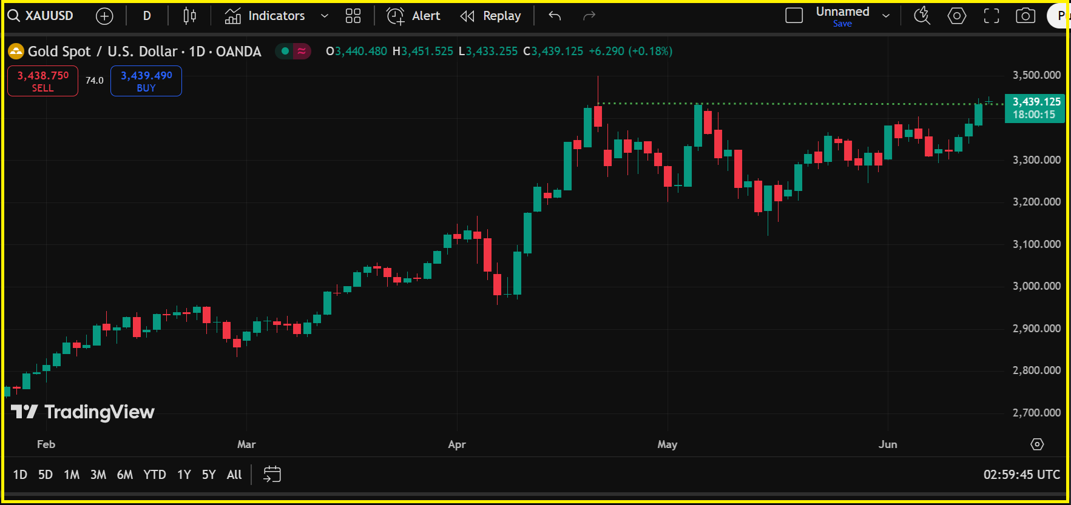Screen dimensions: 1071x505
Task: Open the Indicators panel
Action: [265, 16]
